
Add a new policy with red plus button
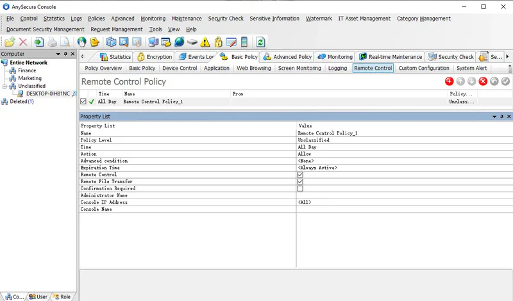(450, 81)
